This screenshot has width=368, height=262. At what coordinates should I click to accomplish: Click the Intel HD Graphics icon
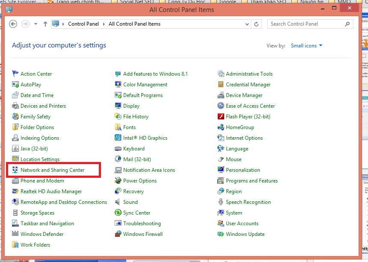(118, 138)
